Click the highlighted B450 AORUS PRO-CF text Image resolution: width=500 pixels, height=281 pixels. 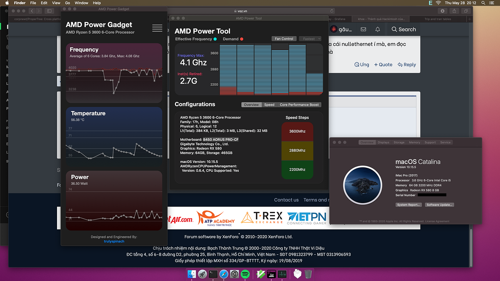tap(221, 139)
